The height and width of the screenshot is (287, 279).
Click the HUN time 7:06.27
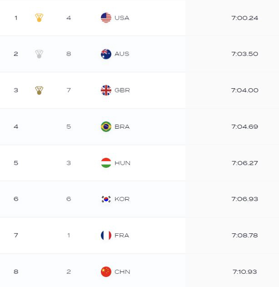tap(245, 163)
